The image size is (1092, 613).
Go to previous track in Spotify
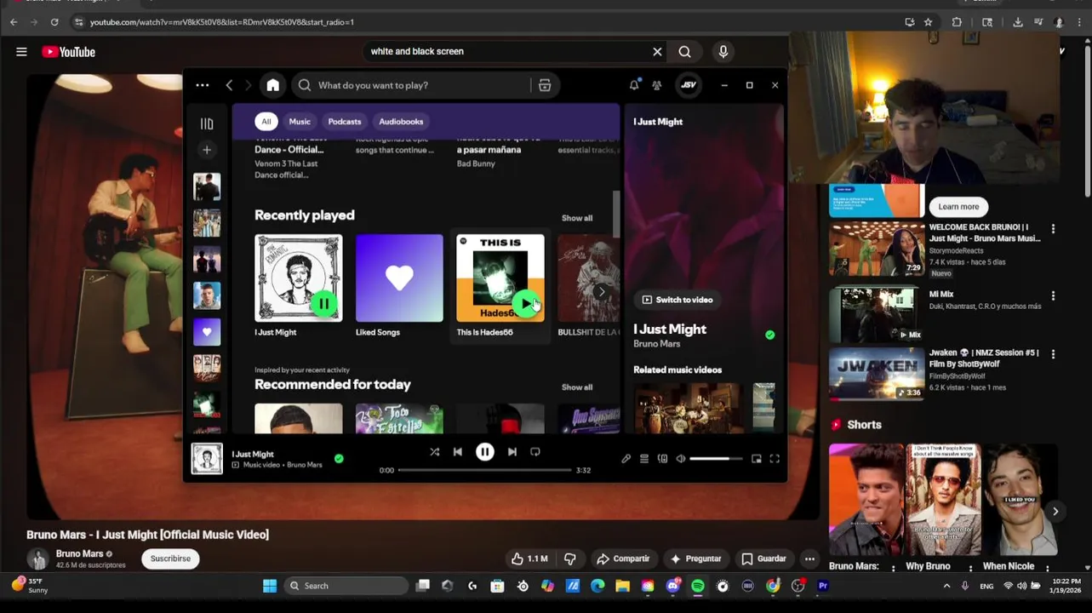coord(458,452)
